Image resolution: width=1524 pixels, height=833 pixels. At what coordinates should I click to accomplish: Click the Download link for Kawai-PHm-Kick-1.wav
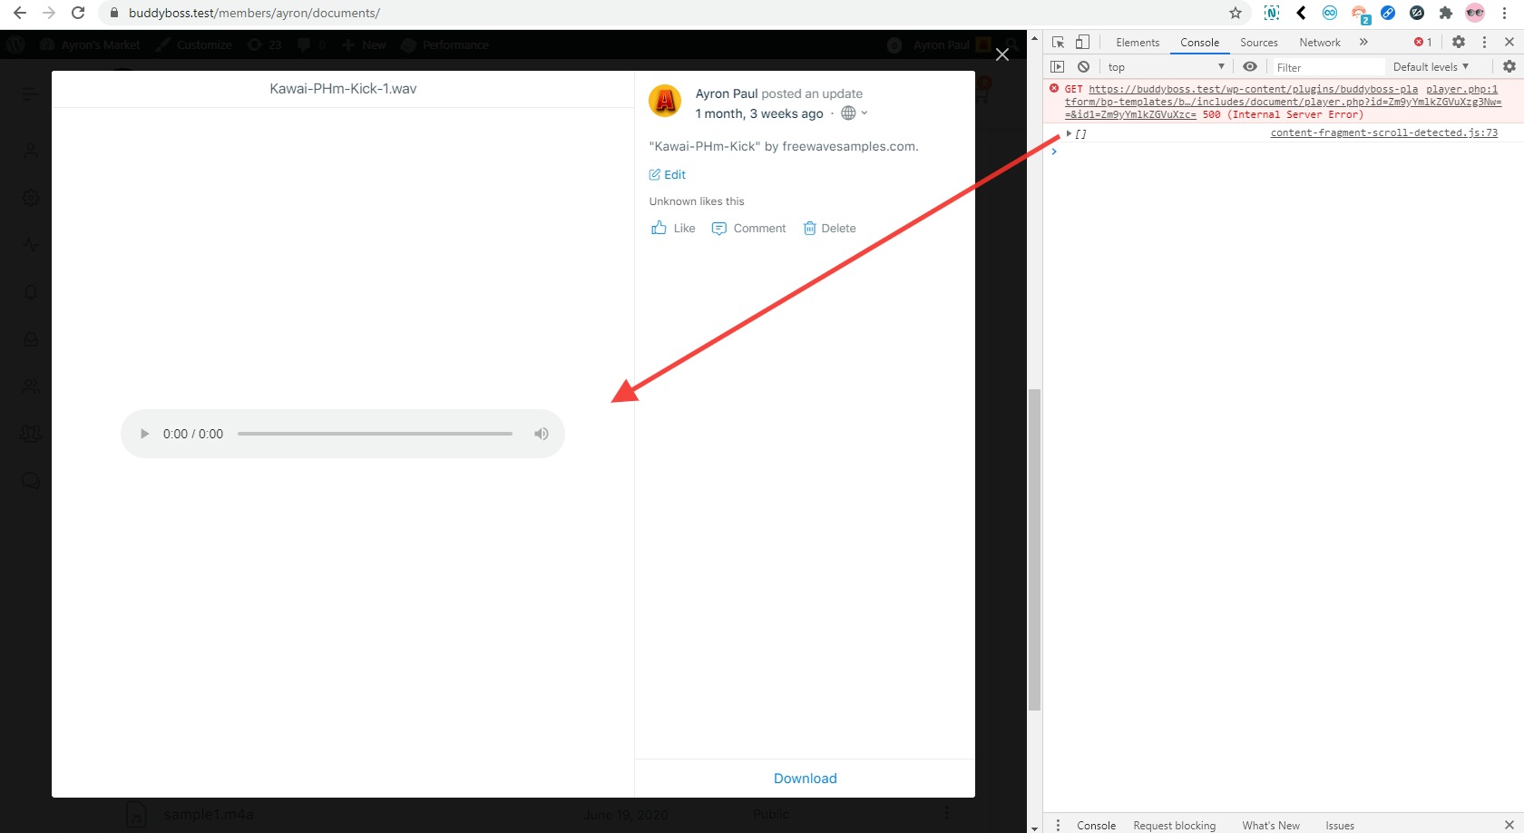click(805, 778)
